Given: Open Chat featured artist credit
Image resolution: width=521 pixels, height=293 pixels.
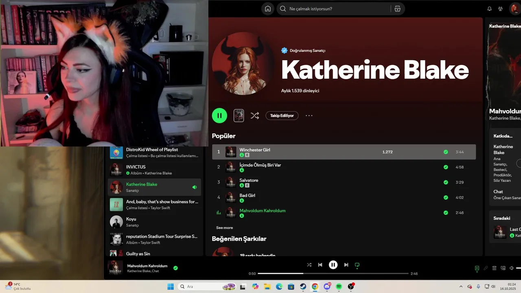Looking at the screenshot, I should pyautogui.click(x=498, y=192).
